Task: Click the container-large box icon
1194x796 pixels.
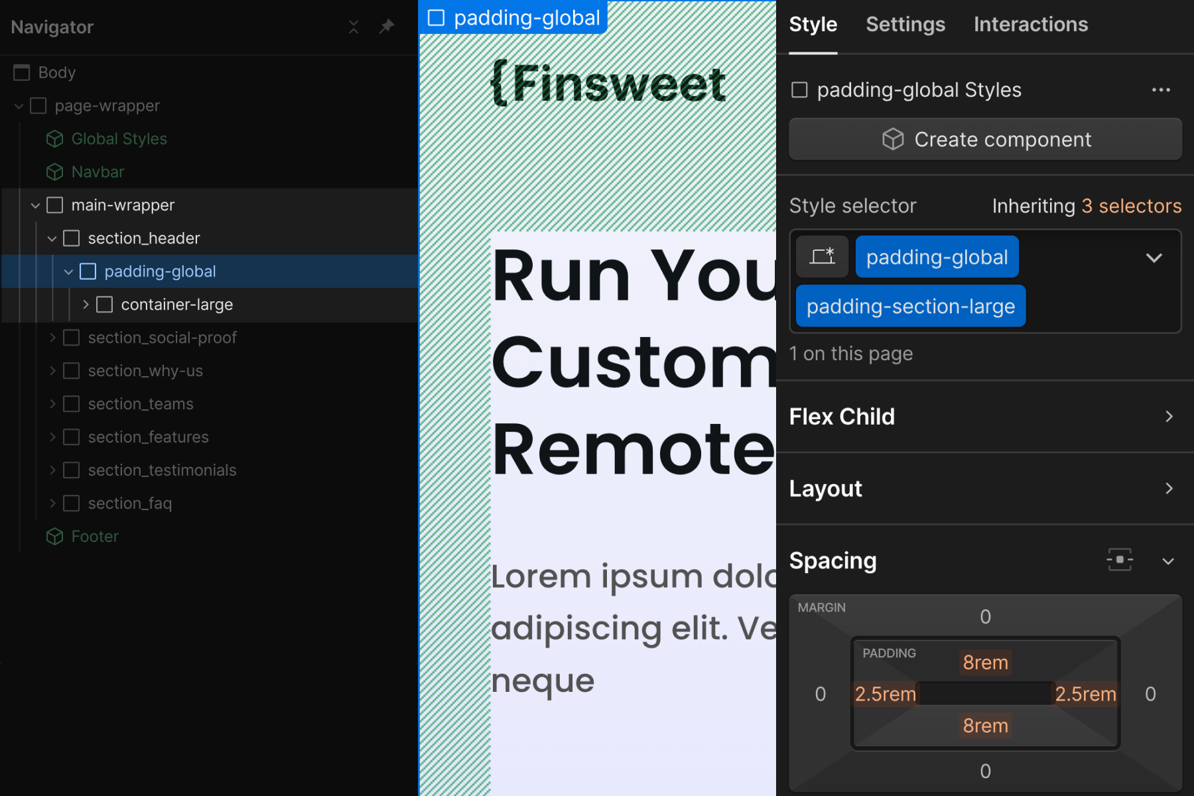Action: point(105,304)
